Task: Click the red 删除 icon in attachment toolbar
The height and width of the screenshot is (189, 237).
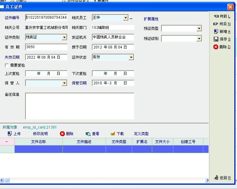Action: (62, 134)
